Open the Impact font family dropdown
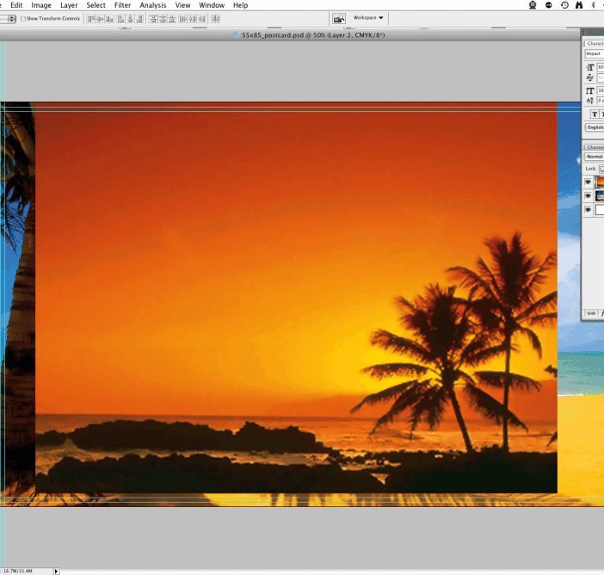The height and width of the screenshot is (575, 604). pyautogui.click(x=594, y=53)
